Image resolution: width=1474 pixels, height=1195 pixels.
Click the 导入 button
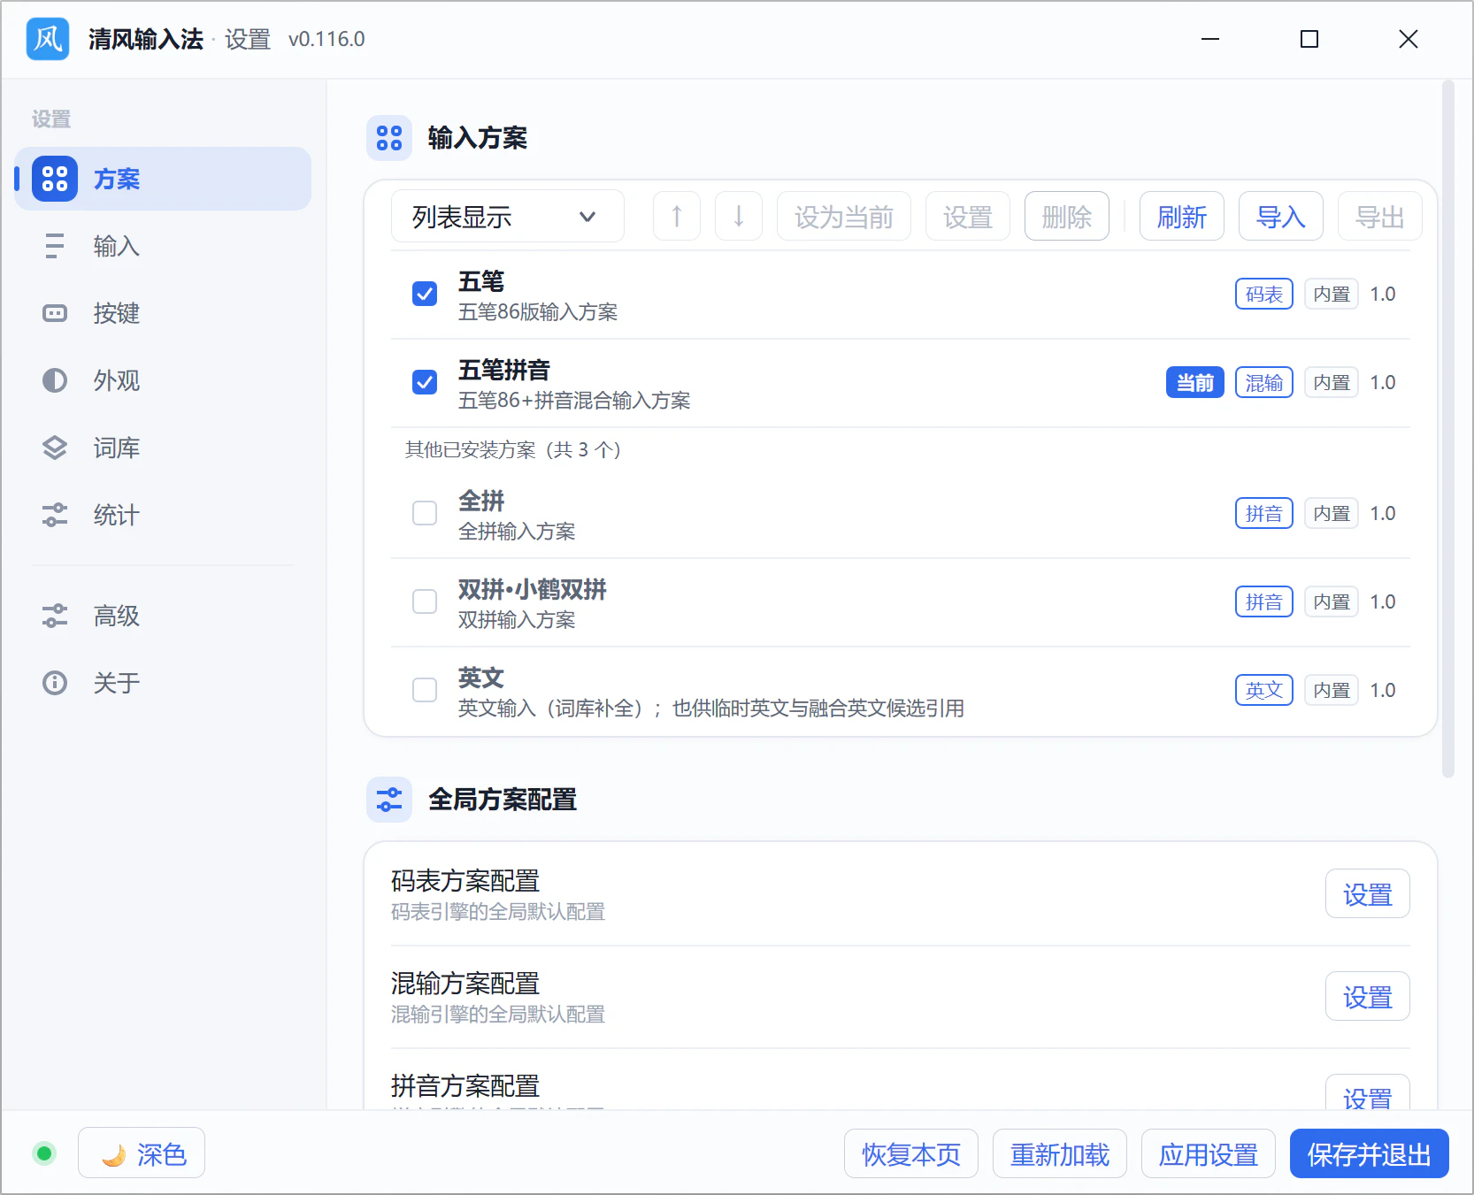[1281, 216]
